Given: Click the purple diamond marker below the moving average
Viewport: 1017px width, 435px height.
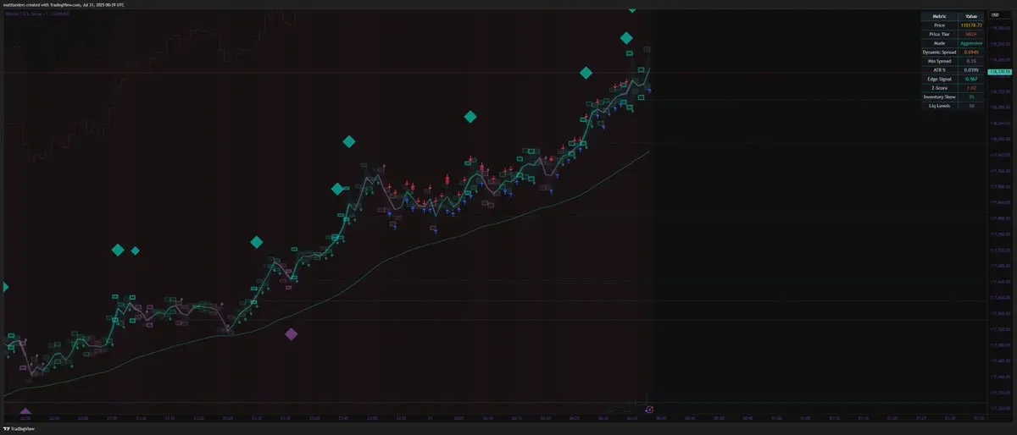Looking at the screenshot, I should coord(291,334).
